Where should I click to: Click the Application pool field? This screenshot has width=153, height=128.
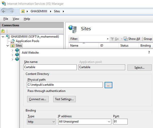coord(102,67)
